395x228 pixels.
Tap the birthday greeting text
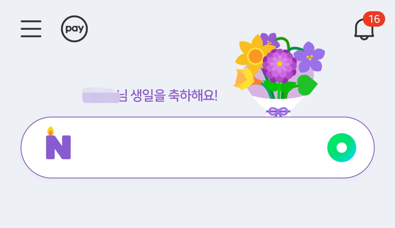(x=169, y=96)
